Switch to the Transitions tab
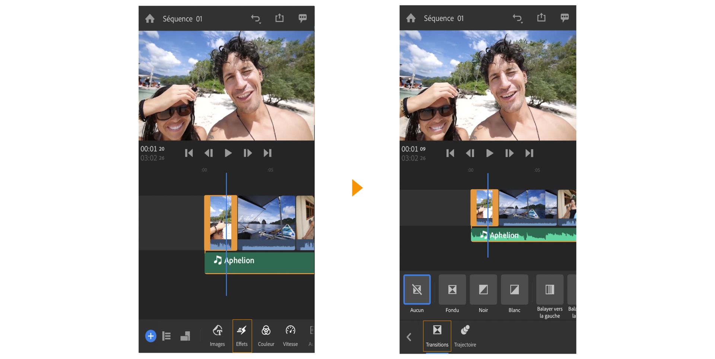The image size is (715, 359). [x=437, y=336]
